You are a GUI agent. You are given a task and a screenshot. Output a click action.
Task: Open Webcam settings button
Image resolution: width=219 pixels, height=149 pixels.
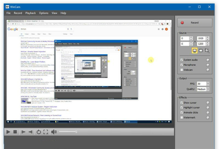[208, 70]
